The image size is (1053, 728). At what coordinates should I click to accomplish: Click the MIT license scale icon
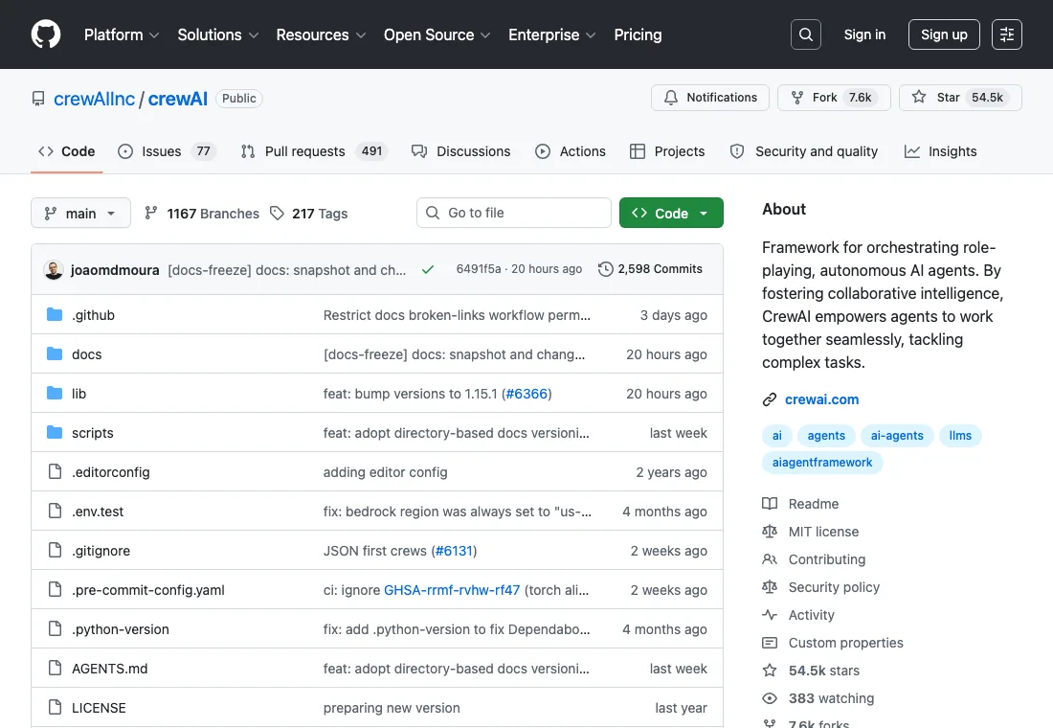[770, 531]
